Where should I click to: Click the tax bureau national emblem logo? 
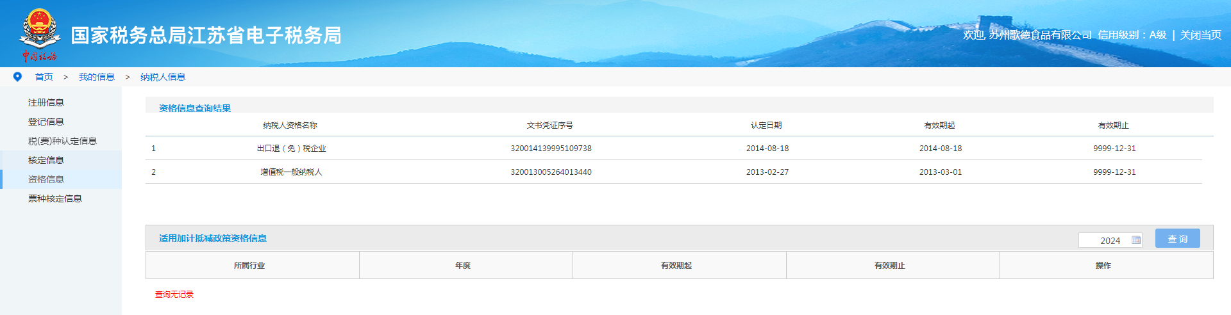pos(40,34)
